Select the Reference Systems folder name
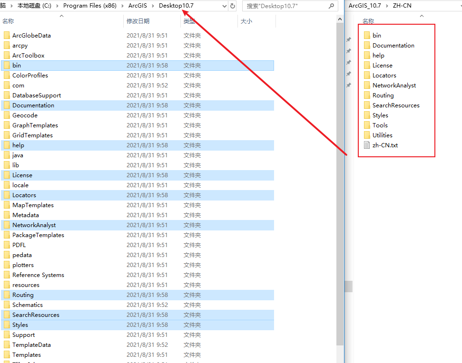 coord(39,275)
